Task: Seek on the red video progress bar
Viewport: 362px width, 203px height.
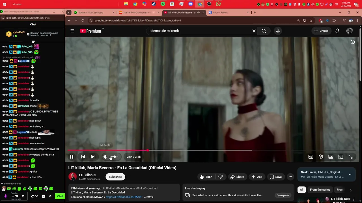Action: point(212,150)
